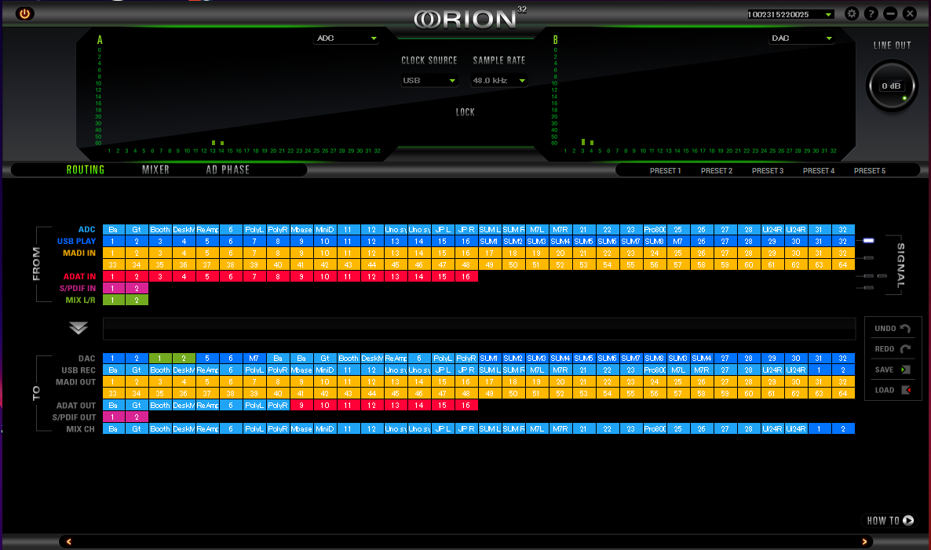Image resolution: width=931 pixels, height=550 pixels.
Task: Open the HOW TO play icon
Action: point(908,520)
